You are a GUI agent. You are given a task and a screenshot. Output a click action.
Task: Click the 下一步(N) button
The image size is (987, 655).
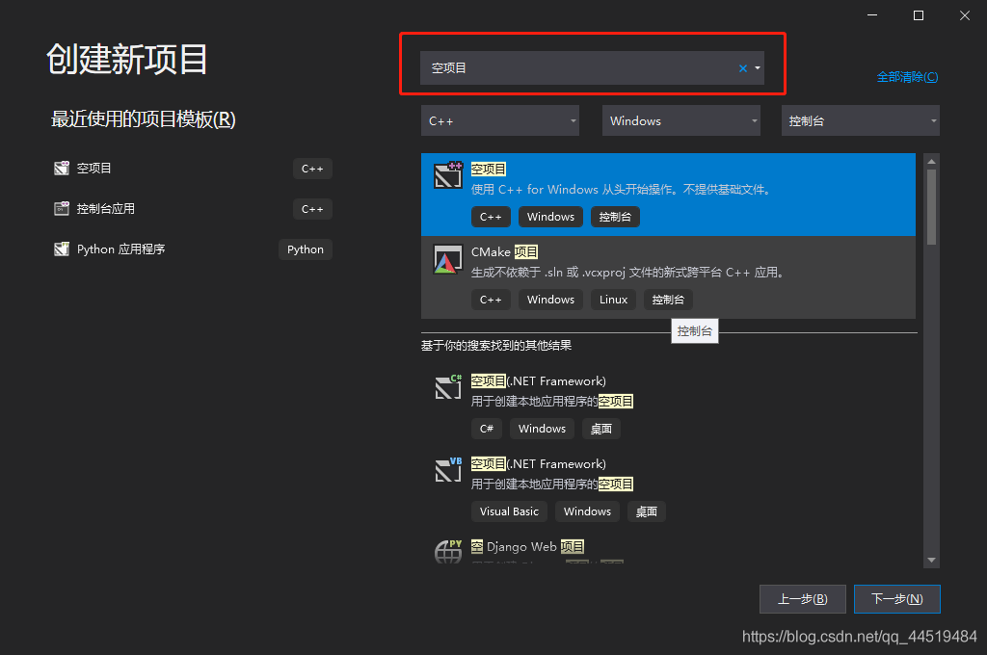coord(897,599)
